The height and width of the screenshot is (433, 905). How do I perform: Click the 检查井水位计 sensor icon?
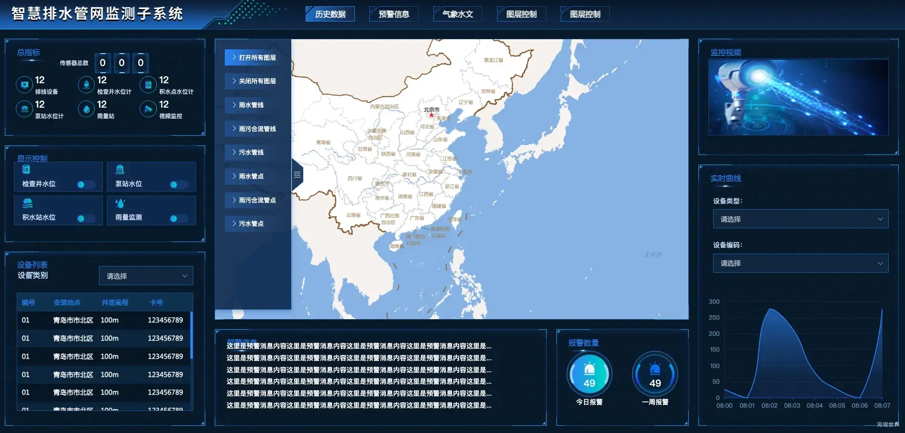[86, 85]
